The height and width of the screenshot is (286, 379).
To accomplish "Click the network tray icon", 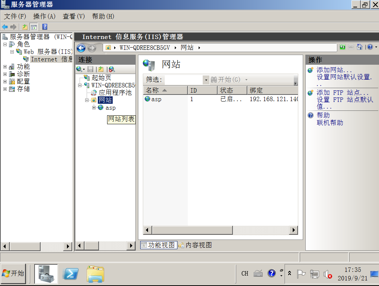I will point(314,274).
